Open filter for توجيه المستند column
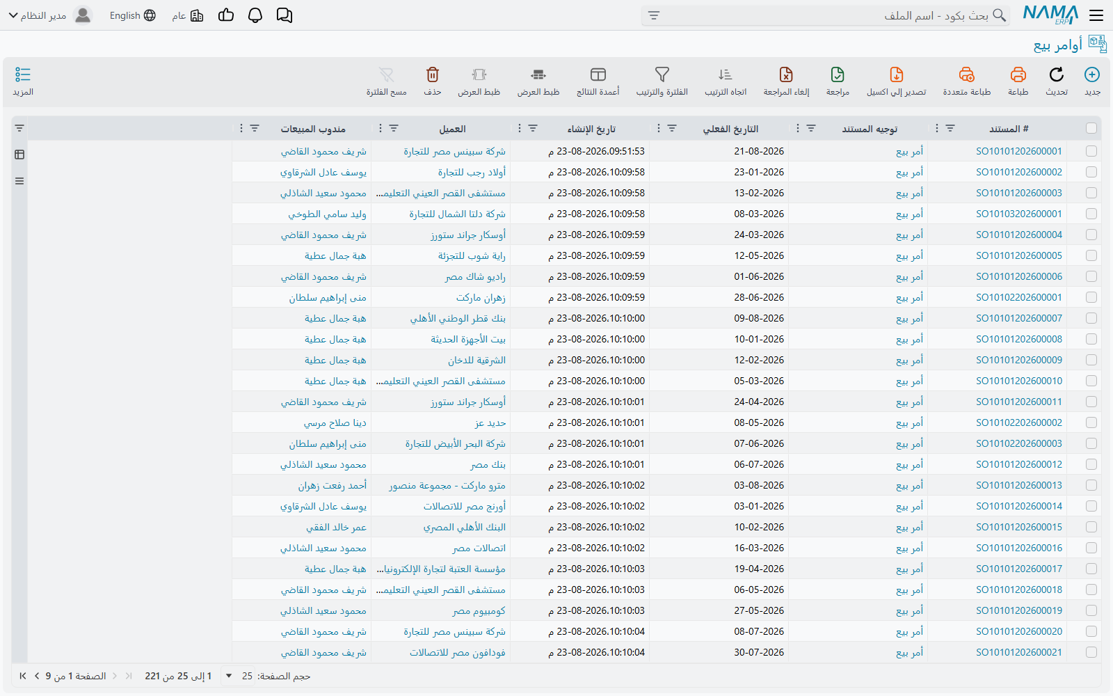1113x696 pixels. pos(811,128)
